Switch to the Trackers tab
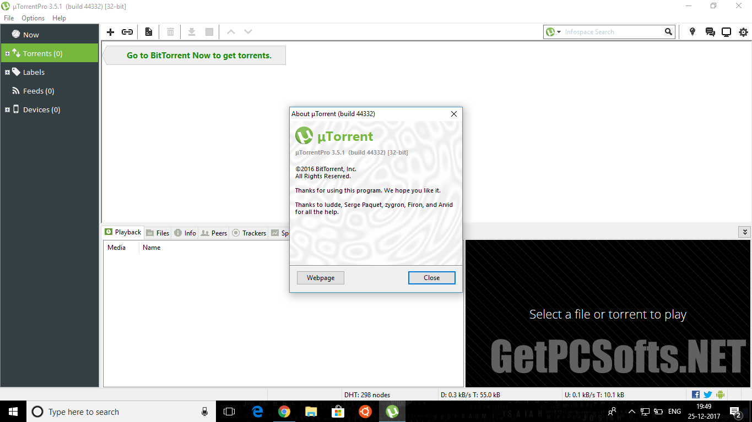This screenshot has height=422, width=752. pos(249,233)
